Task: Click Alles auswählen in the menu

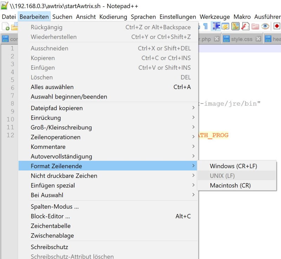Action: (52, 87)
